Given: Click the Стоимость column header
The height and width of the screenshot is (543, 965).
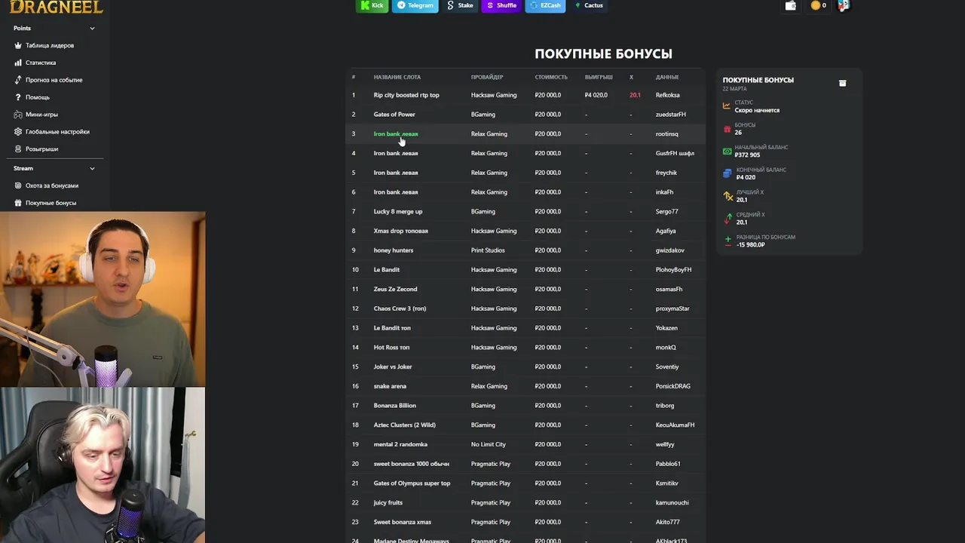Looking at the screenshot, I should pos(551,77).
